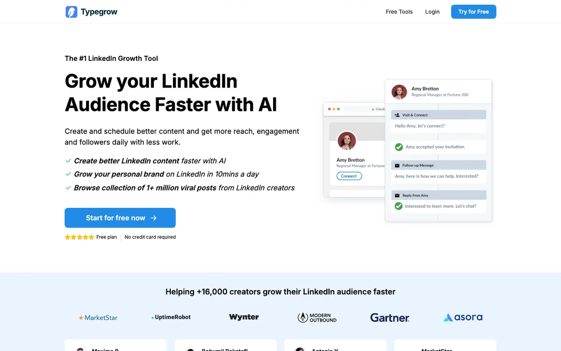Click the Modern Outbound logo

coord(317,317)
